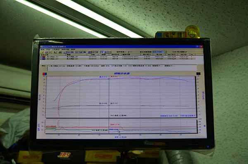Adjust the smoothing slider in the toolbar
The width and height of the screenshot is (248, 164).
point(129,52)
